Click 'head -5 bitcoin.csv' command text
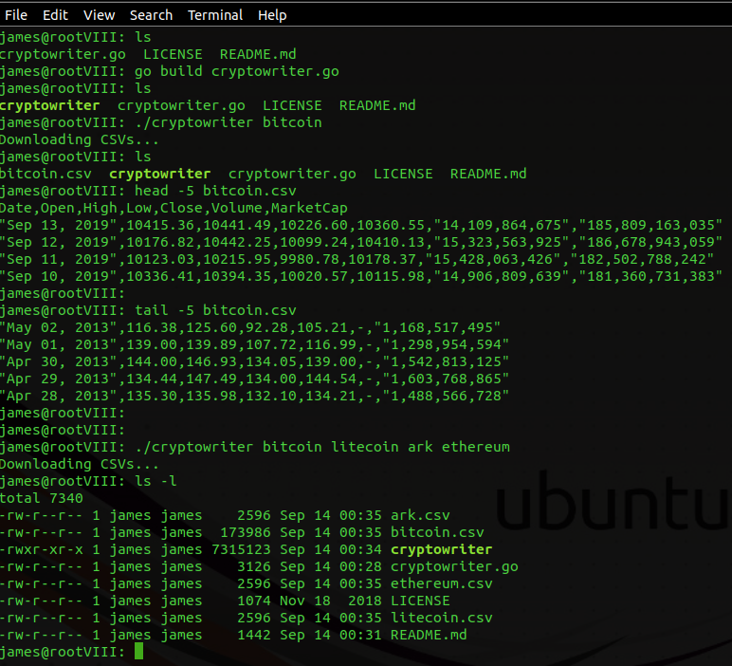732x666 pixels. (215, 191)
